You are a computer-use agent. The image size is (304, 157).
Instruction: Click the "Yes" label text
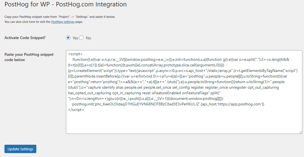click(x=75, y=38)
